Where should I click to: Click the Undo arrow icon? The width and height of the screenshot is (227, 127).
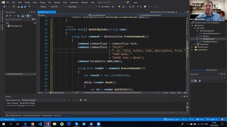(29, 7)
